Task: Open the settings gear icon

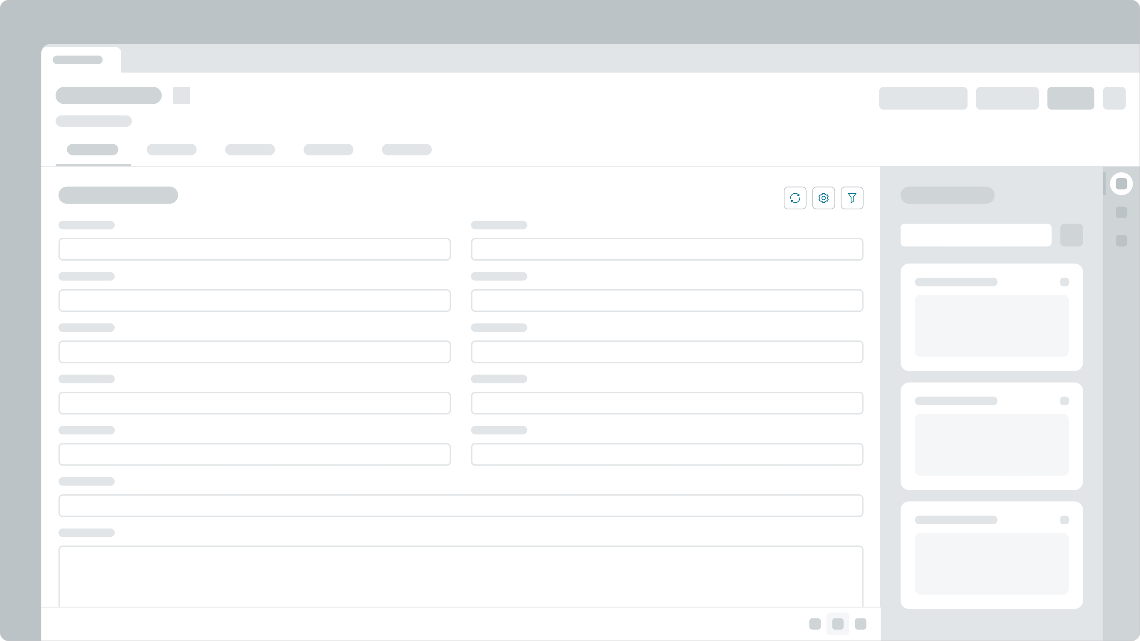Action: pos(824,198)
